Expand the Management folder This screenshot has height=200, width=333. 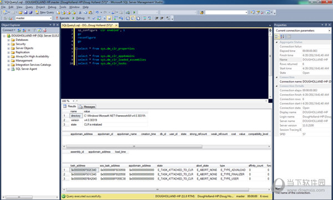tap(8, 60)
